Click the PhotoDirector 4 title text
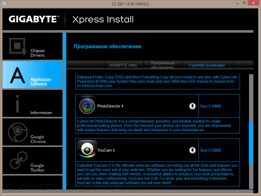 coord(110,106)
